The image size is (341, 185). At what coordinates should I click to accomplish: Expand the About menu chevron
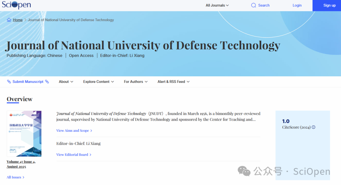72,82
